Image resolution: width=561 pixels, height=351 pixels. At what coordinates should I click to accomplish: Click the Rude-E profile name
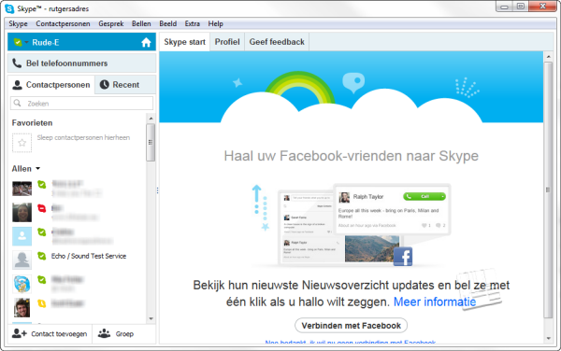tap(46, 43)
